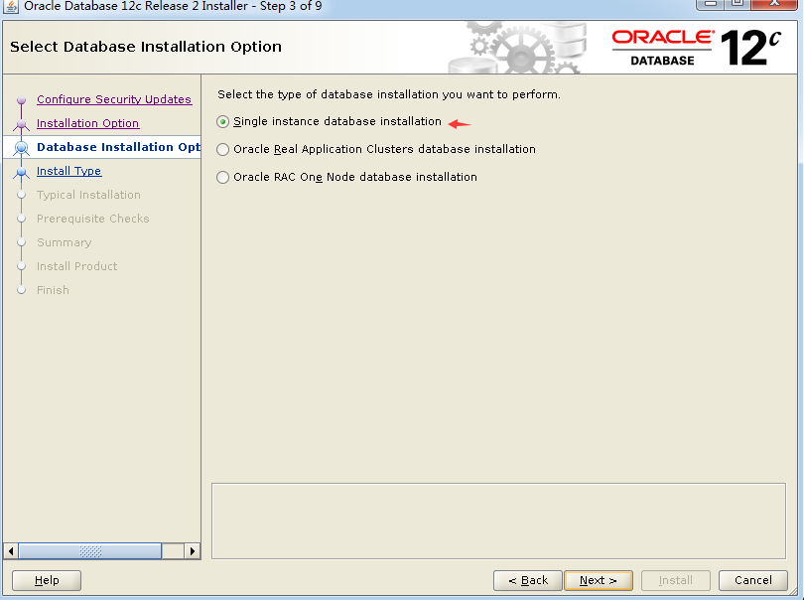Click the 'Prerequisite Checks' step text

93,219
